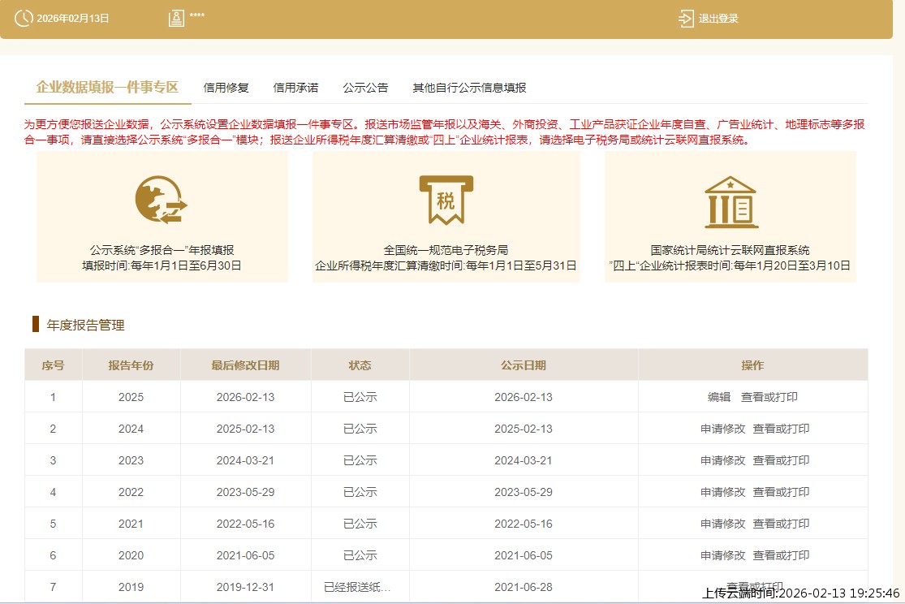Switch to the 信用承诺 tab

(295, 87)
